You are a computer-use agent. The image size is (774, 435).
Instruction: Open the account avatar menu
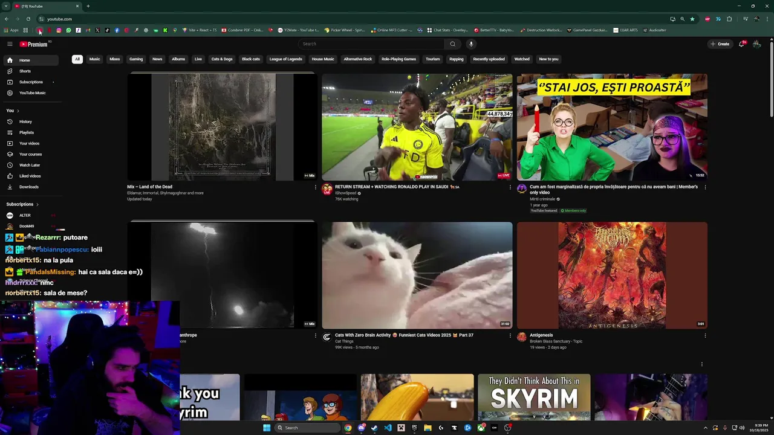pyautogui.click(x=756, y=44)
